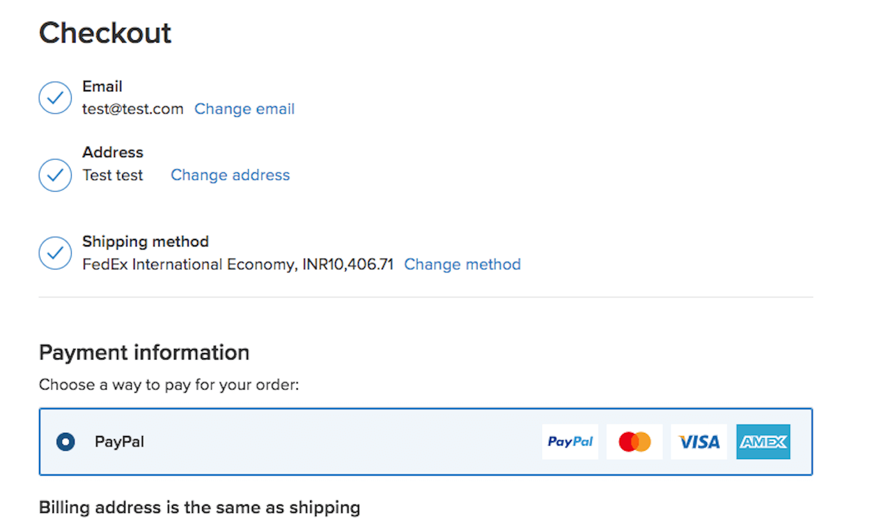
Task: Click the Address step checkmark icon
Action: 55,175
